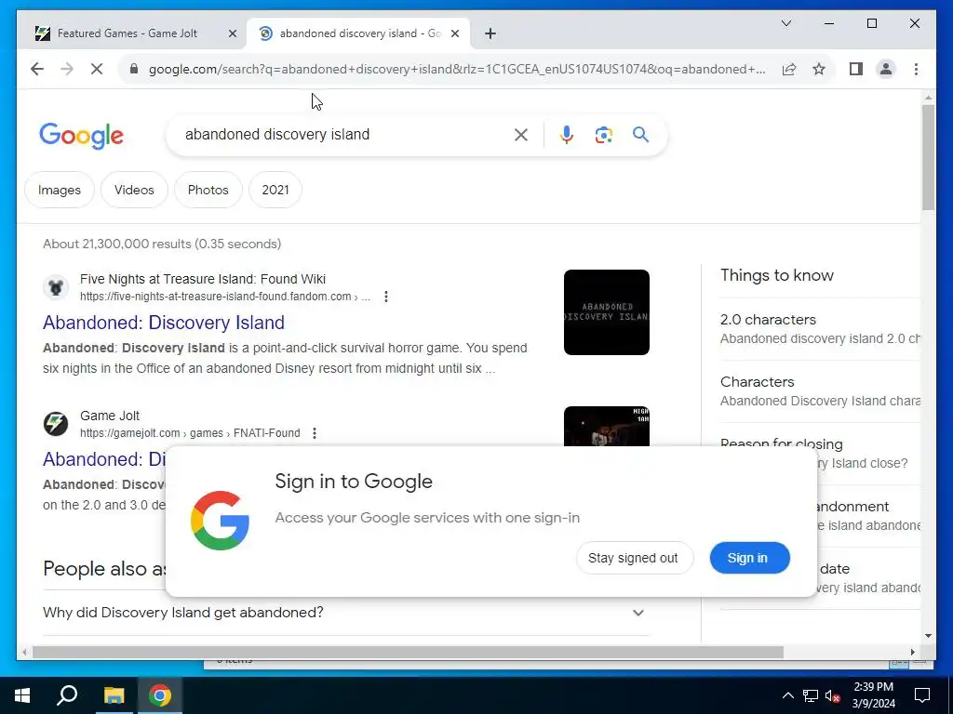This screenshot has height=714, width=953.
Task: Switch to Featured Games - Game Jolt tab
Action: click(128, 33)
